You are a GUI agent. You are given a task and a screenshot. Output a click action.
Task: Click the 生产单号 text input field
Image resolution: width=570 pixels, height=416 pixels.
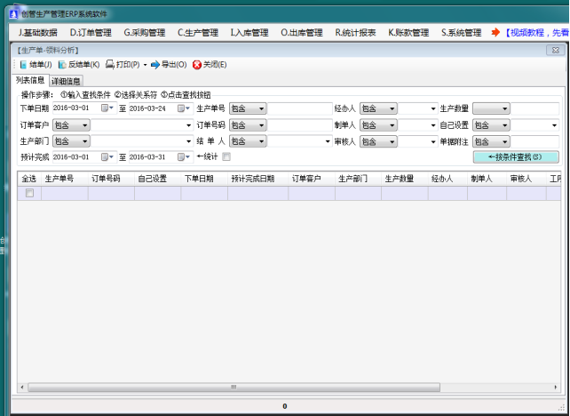[301, 108]
